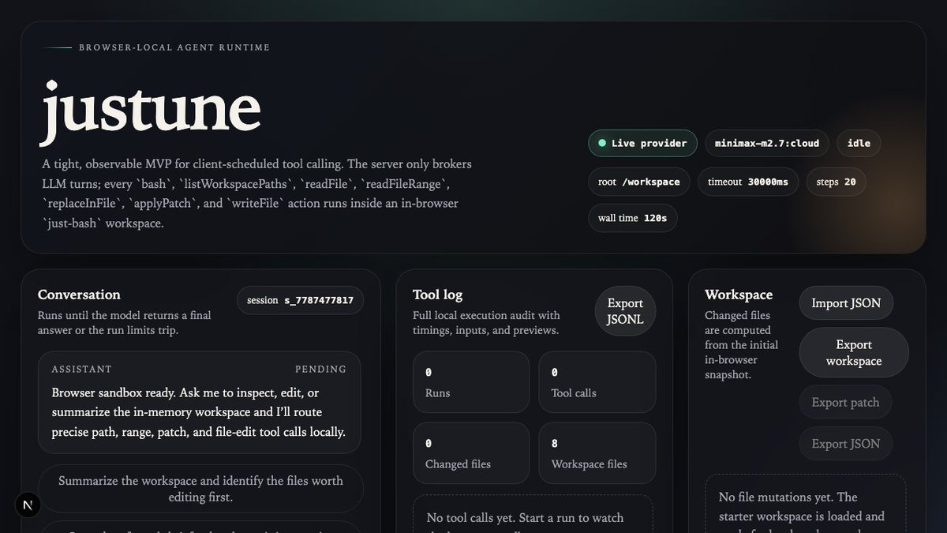947x533 pixels.
Task: Import a workspace JSON file
Action: coord(846,303)
